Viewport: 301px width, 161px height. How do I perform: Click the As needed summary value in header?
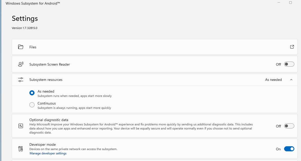pyautogui.click(x=273, y=80)
